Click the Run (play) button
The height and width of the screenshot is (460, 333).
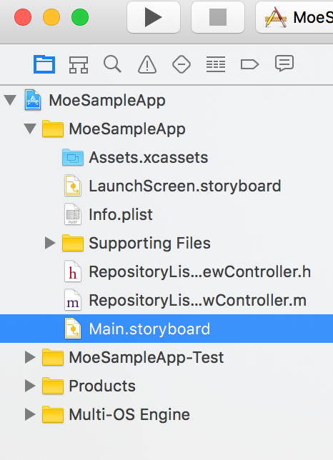pos(154,17)
